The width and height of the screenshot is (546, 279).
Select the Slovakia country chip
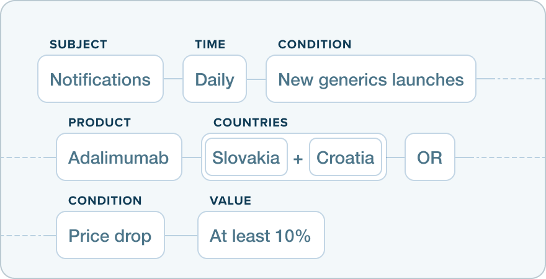click(246, 157)
